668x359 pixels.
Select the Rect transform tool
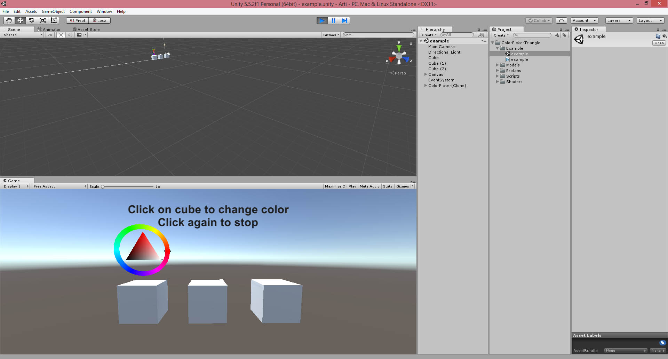click(x=54, y=20)
